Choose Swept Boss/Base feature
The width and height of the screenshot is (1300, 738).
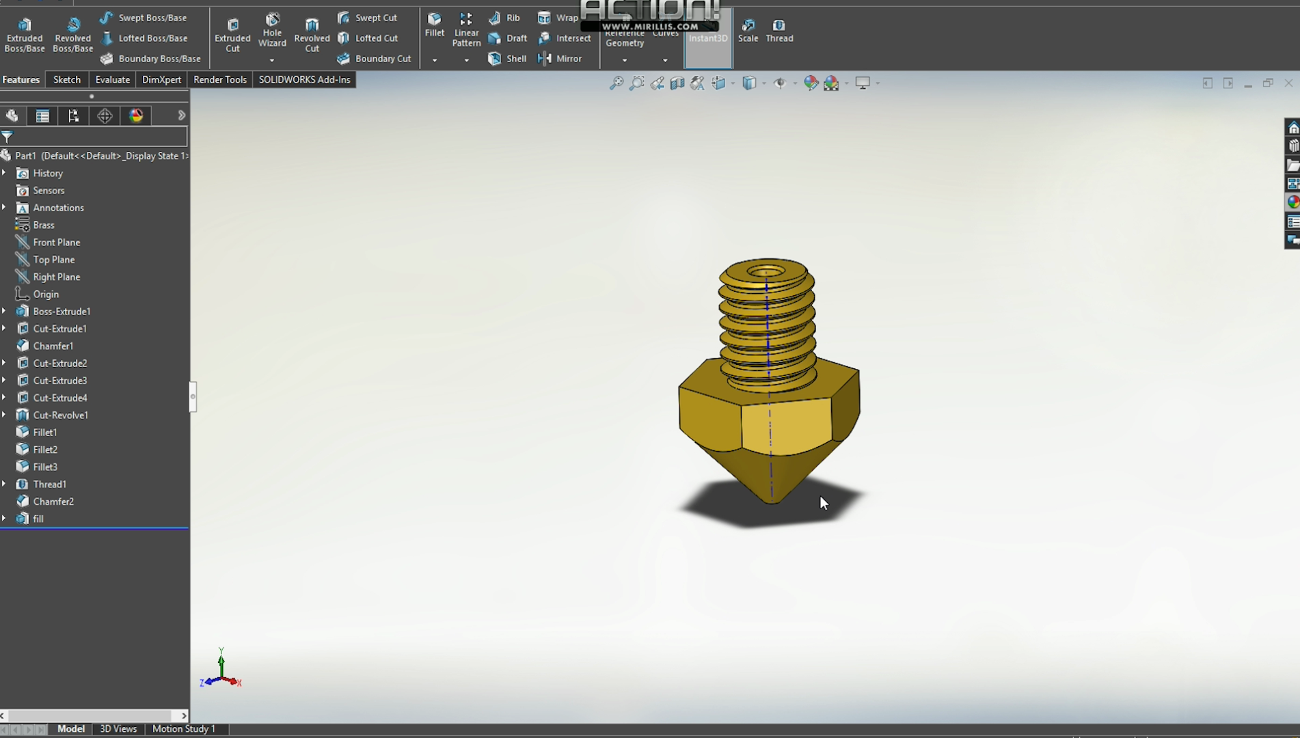tap(144, 18)
